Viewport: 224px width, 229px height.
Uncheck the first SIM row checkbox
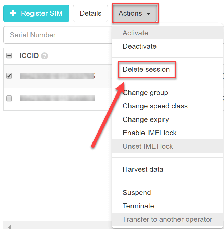(9, 76)
